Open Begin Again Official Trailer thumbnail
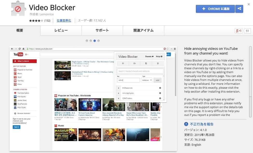253x153 pixels. [x=63, y=65]
